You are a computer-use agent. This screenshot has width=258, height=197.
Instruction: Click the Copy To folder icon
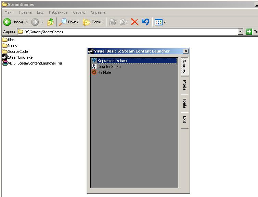click(x=124, y=22)
